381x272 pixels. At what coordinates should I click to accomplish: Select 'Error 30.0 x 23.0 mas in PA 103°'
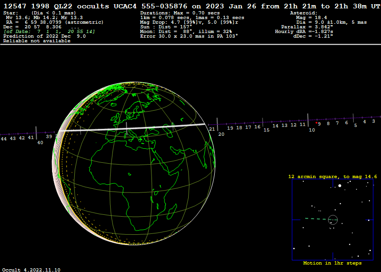[189, 36]
